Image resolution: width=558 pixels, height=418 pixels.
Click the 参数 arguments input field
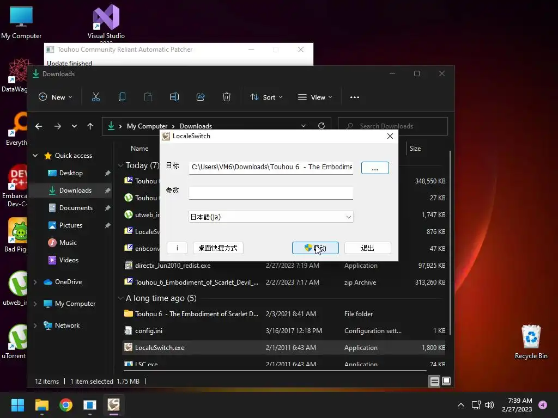coord(271,193)
